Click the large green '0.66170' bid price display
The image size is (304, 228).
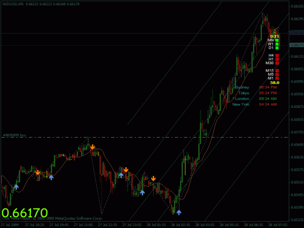pyautogui.click(x=25, y=213)
